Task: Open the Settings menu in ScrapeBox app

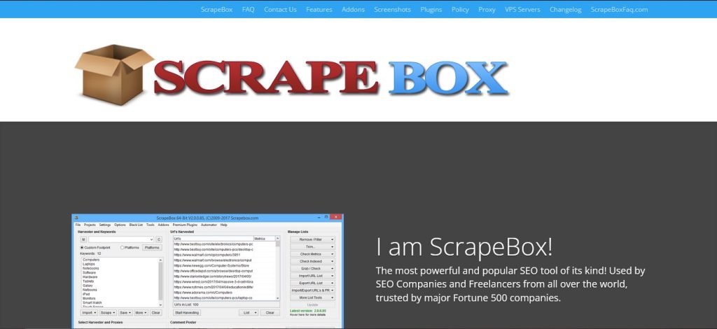Action: click(105, 225)
